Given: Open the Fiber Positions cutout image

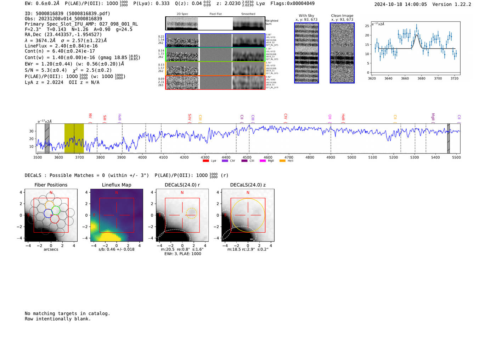Looking at the screenshot, I should click(51, 215).
